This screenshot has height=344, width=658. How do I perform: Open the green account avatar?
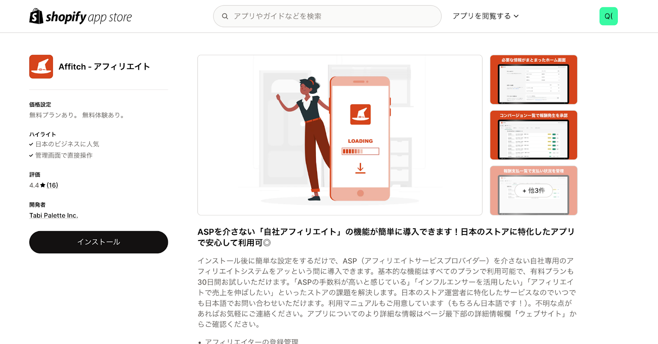pyautogui.click(x=609, y=16)
